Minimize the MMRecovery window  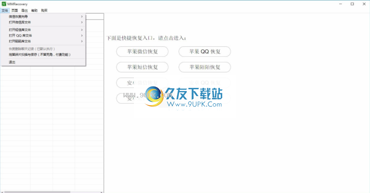(x=341, y=4)
